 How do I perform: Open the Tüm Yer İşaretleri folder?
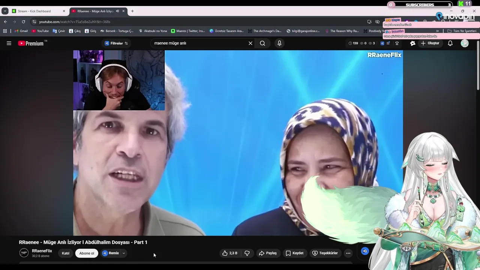point(462,31)
